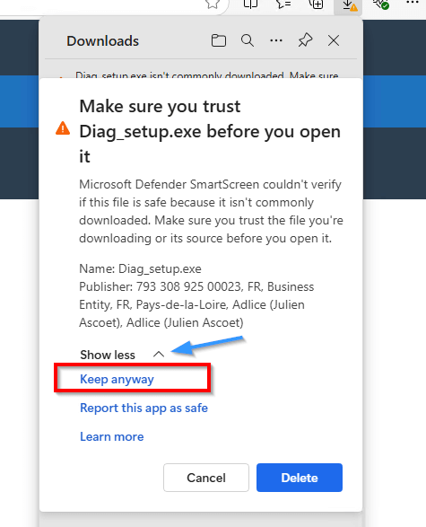Viewport: 426px width, 527px height.
Task: Open Browser essentials heart icon
Action: pos(381,4)
